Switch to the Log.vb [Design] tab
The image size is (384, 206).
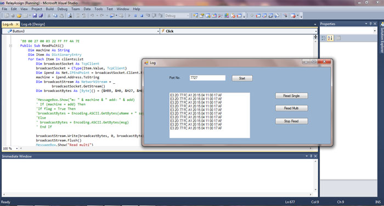pos(33,24)
